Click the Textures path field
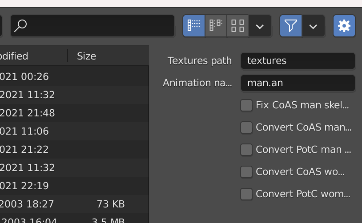The image size is (362, 223). tap(298, 61)
